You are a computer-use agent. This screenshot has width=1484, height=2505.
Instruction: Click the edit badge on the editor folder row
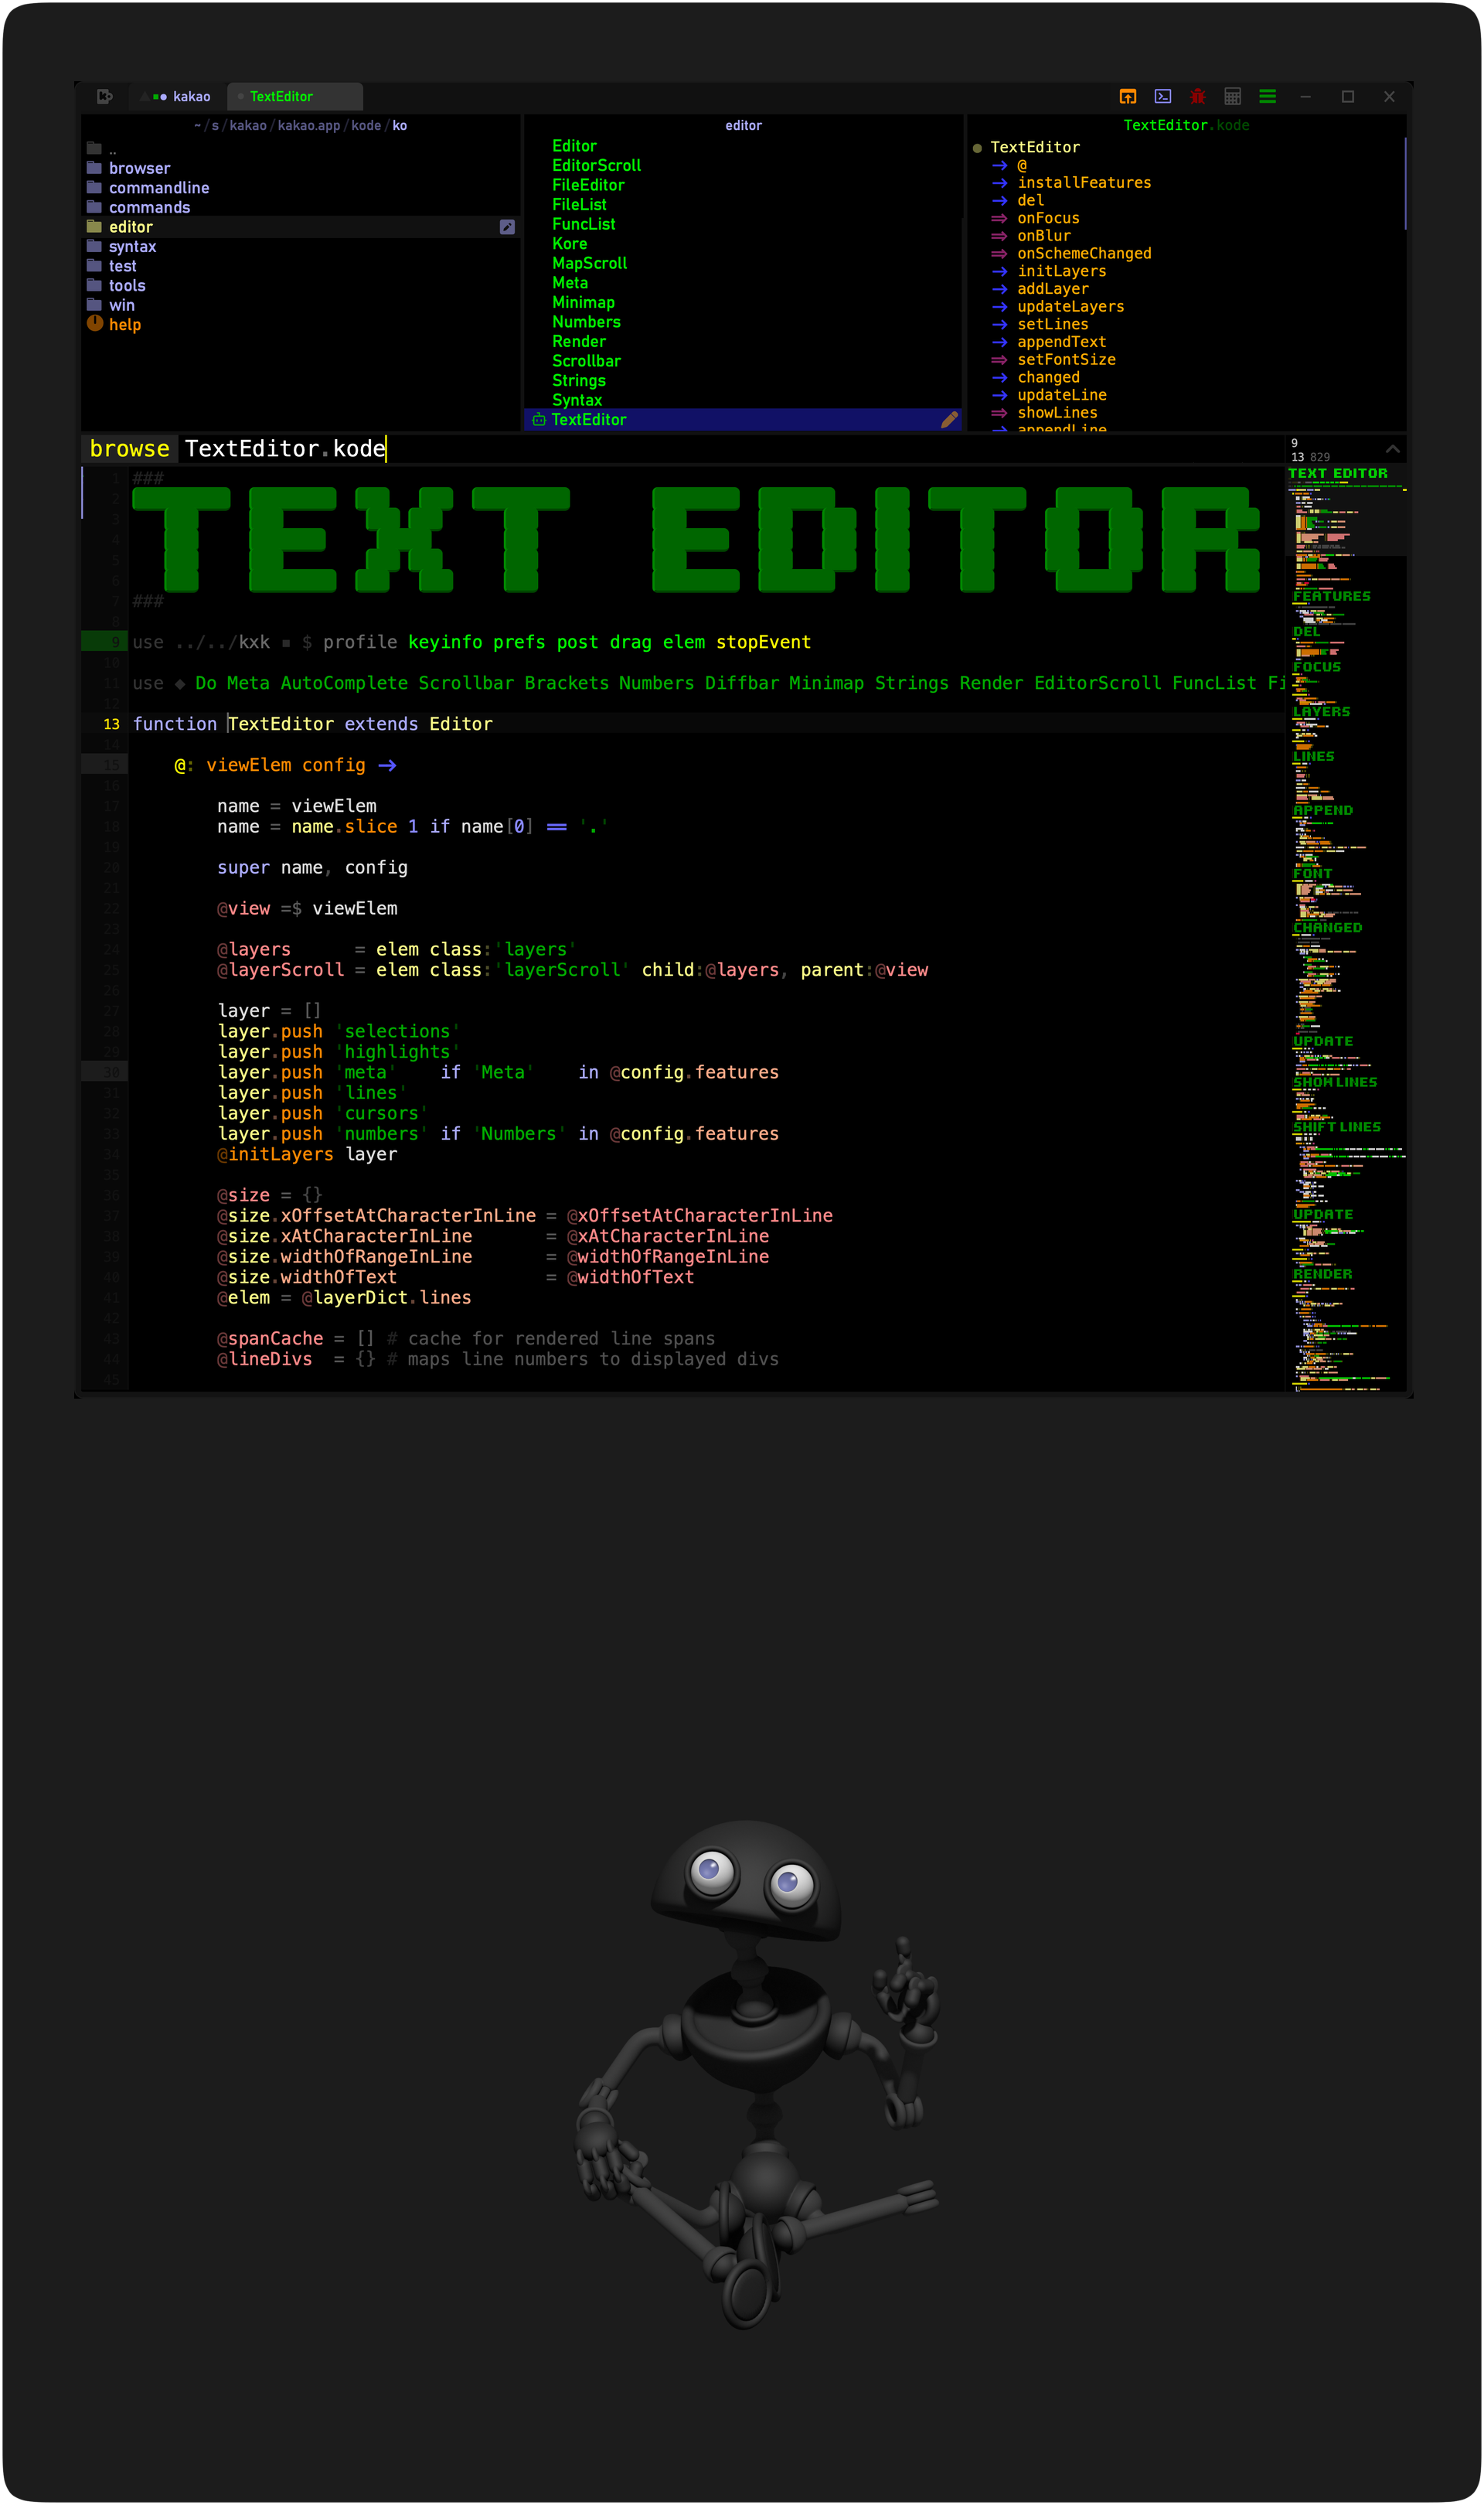507,227
